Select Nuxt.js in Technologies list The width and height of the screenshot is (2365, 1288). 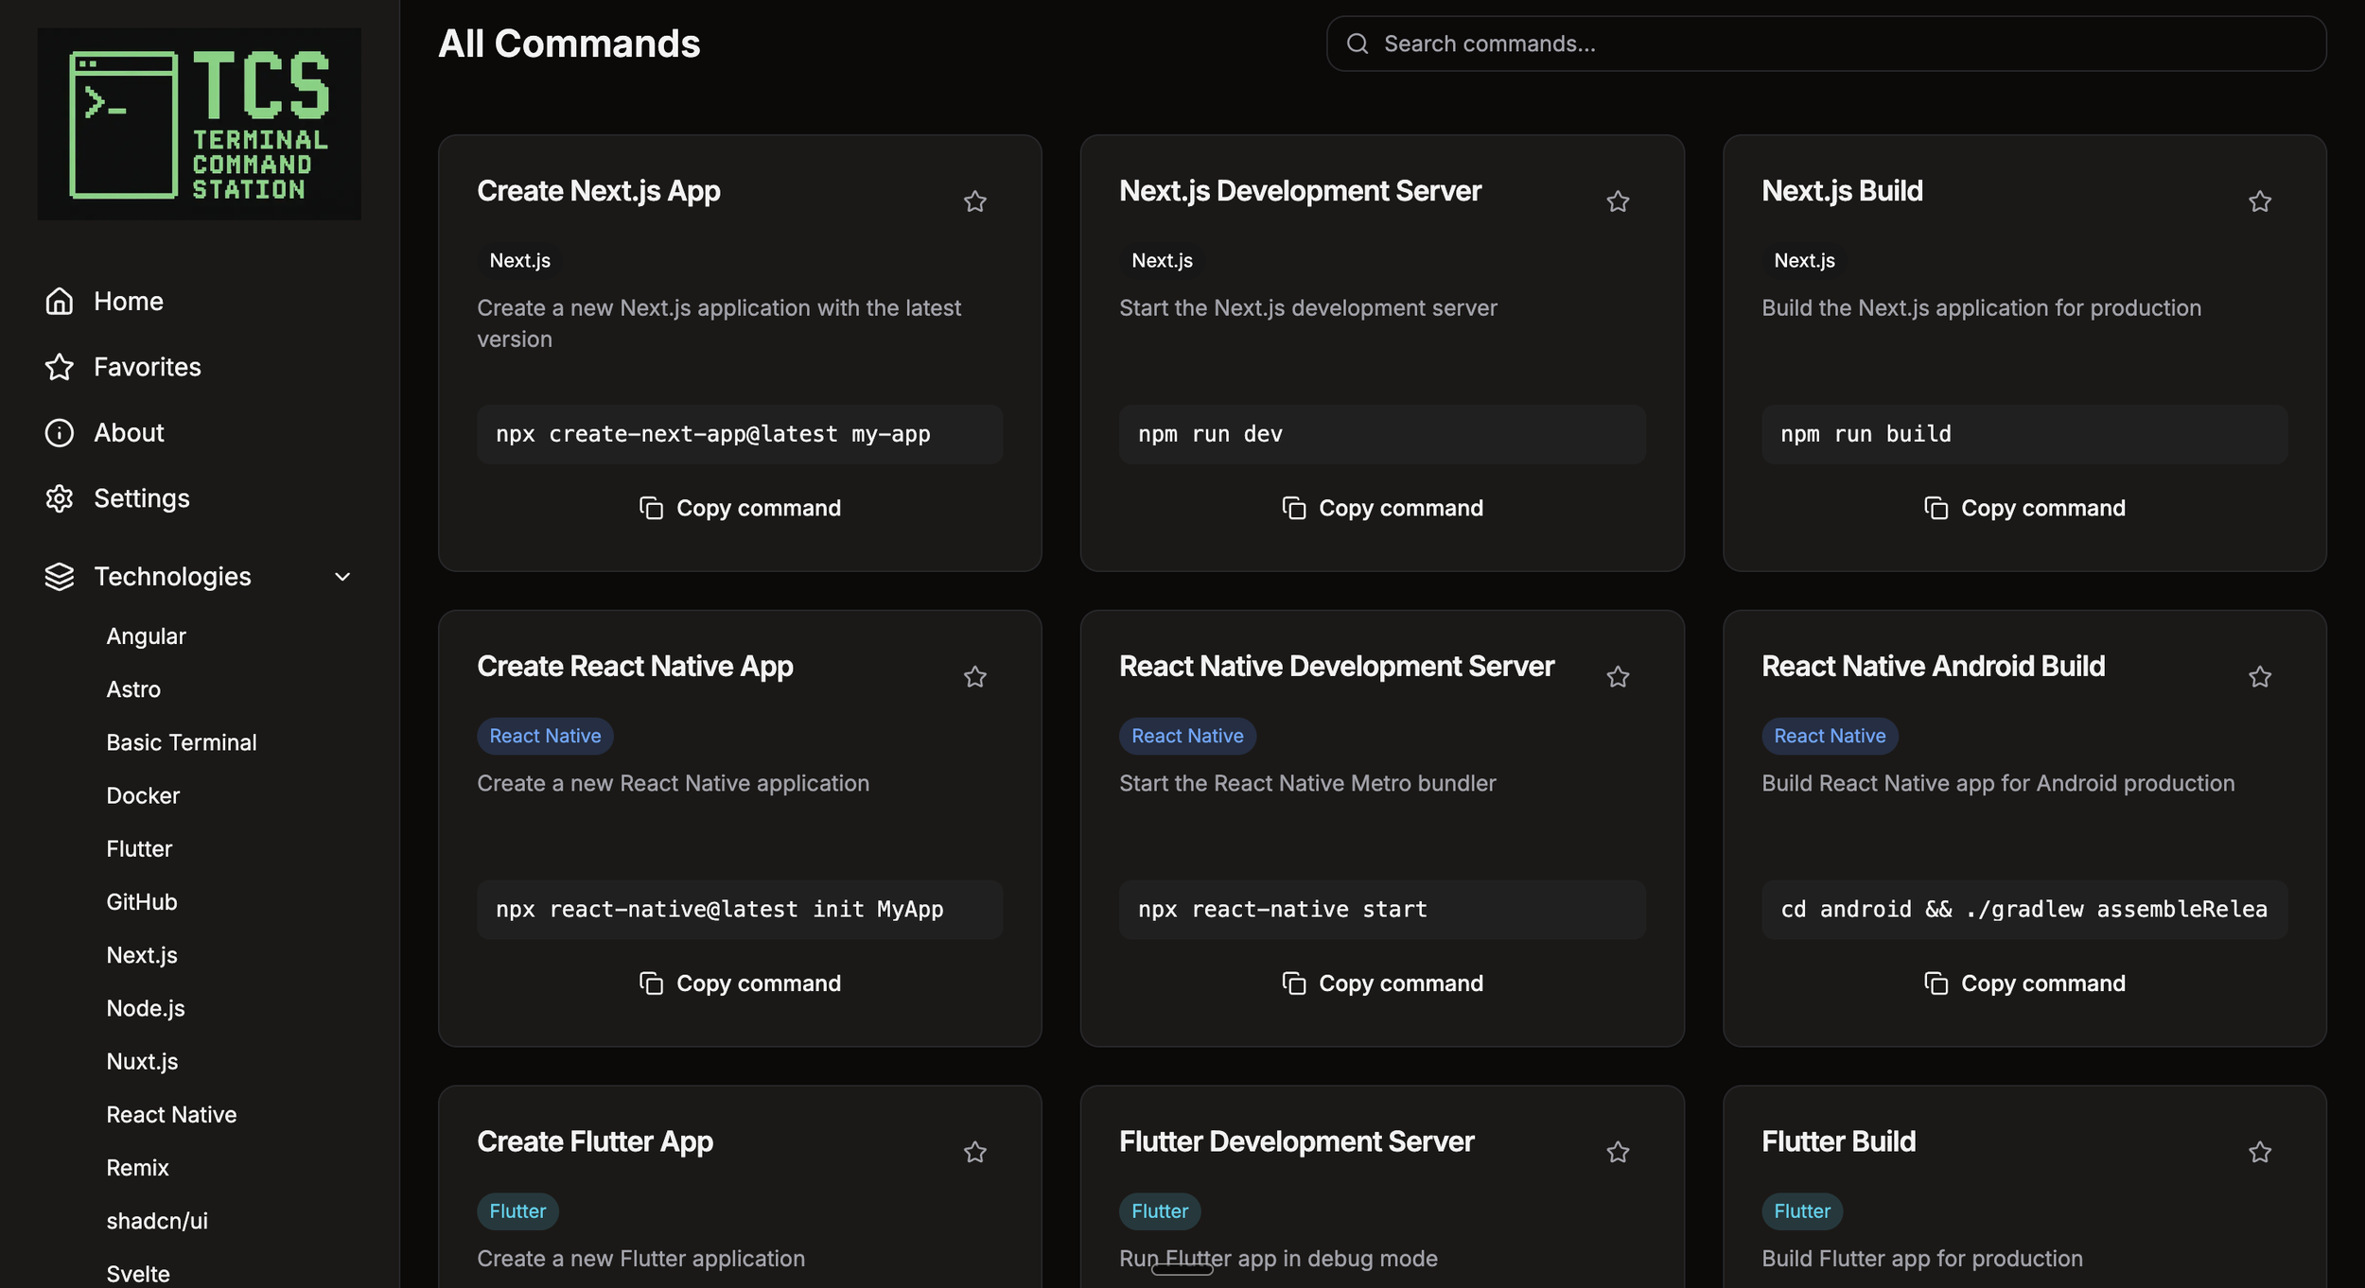click(x=142, y=1061)
